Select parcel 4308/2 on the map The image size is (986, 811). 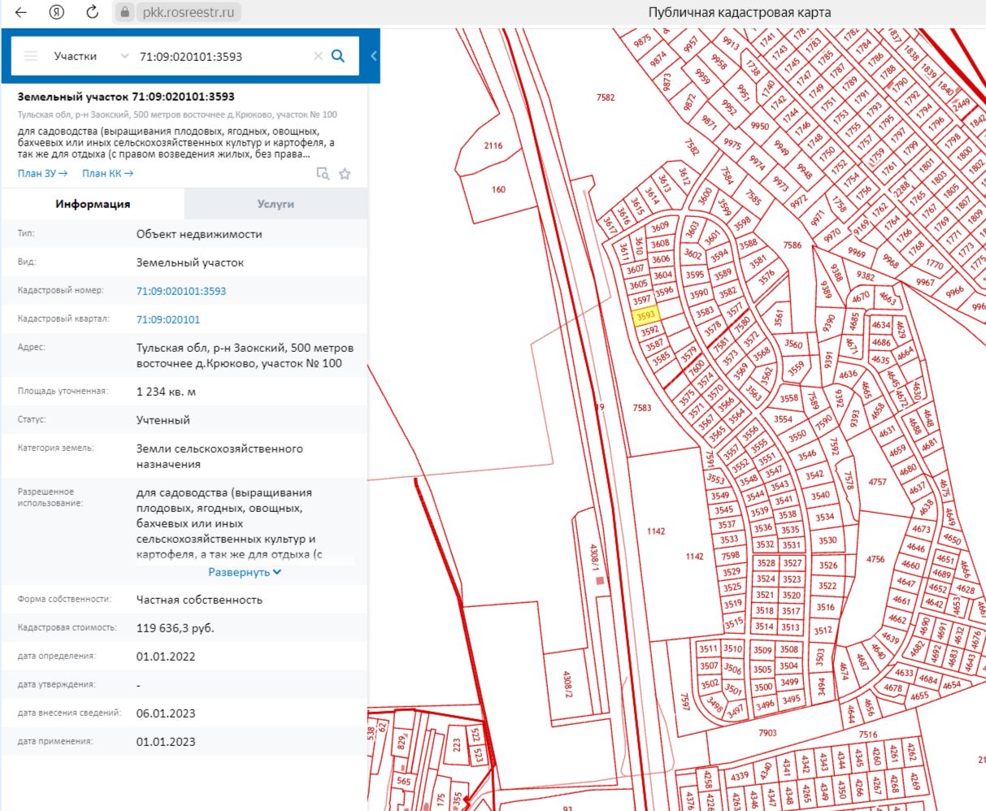(569, 684)
